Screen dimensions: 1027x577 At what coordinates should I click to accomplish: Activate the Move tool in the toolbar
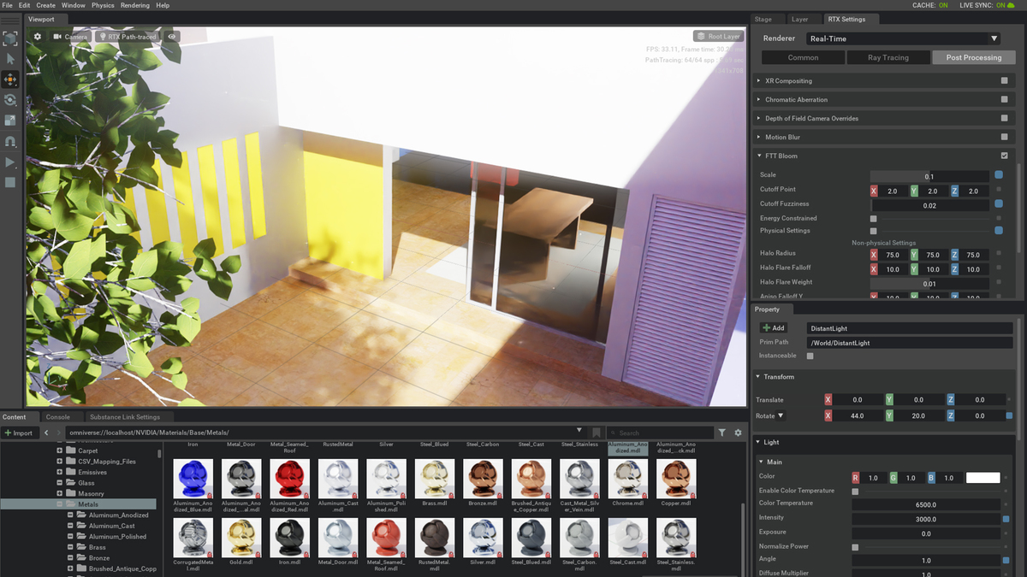coord(10,79)
